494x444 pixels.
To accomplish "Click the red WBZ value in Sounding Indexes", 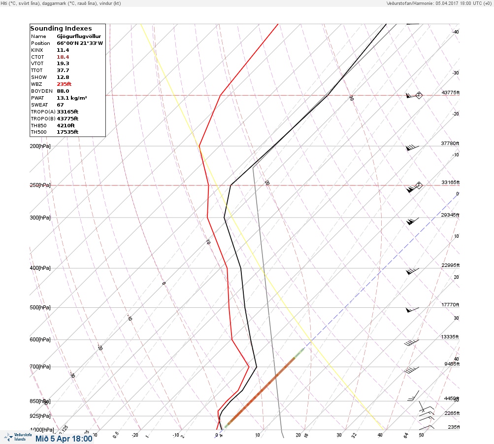I will click(x=64, y=84).
